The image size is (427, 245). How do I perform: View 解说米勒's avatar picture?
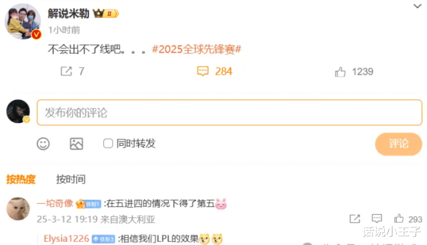tap(23, 21)
